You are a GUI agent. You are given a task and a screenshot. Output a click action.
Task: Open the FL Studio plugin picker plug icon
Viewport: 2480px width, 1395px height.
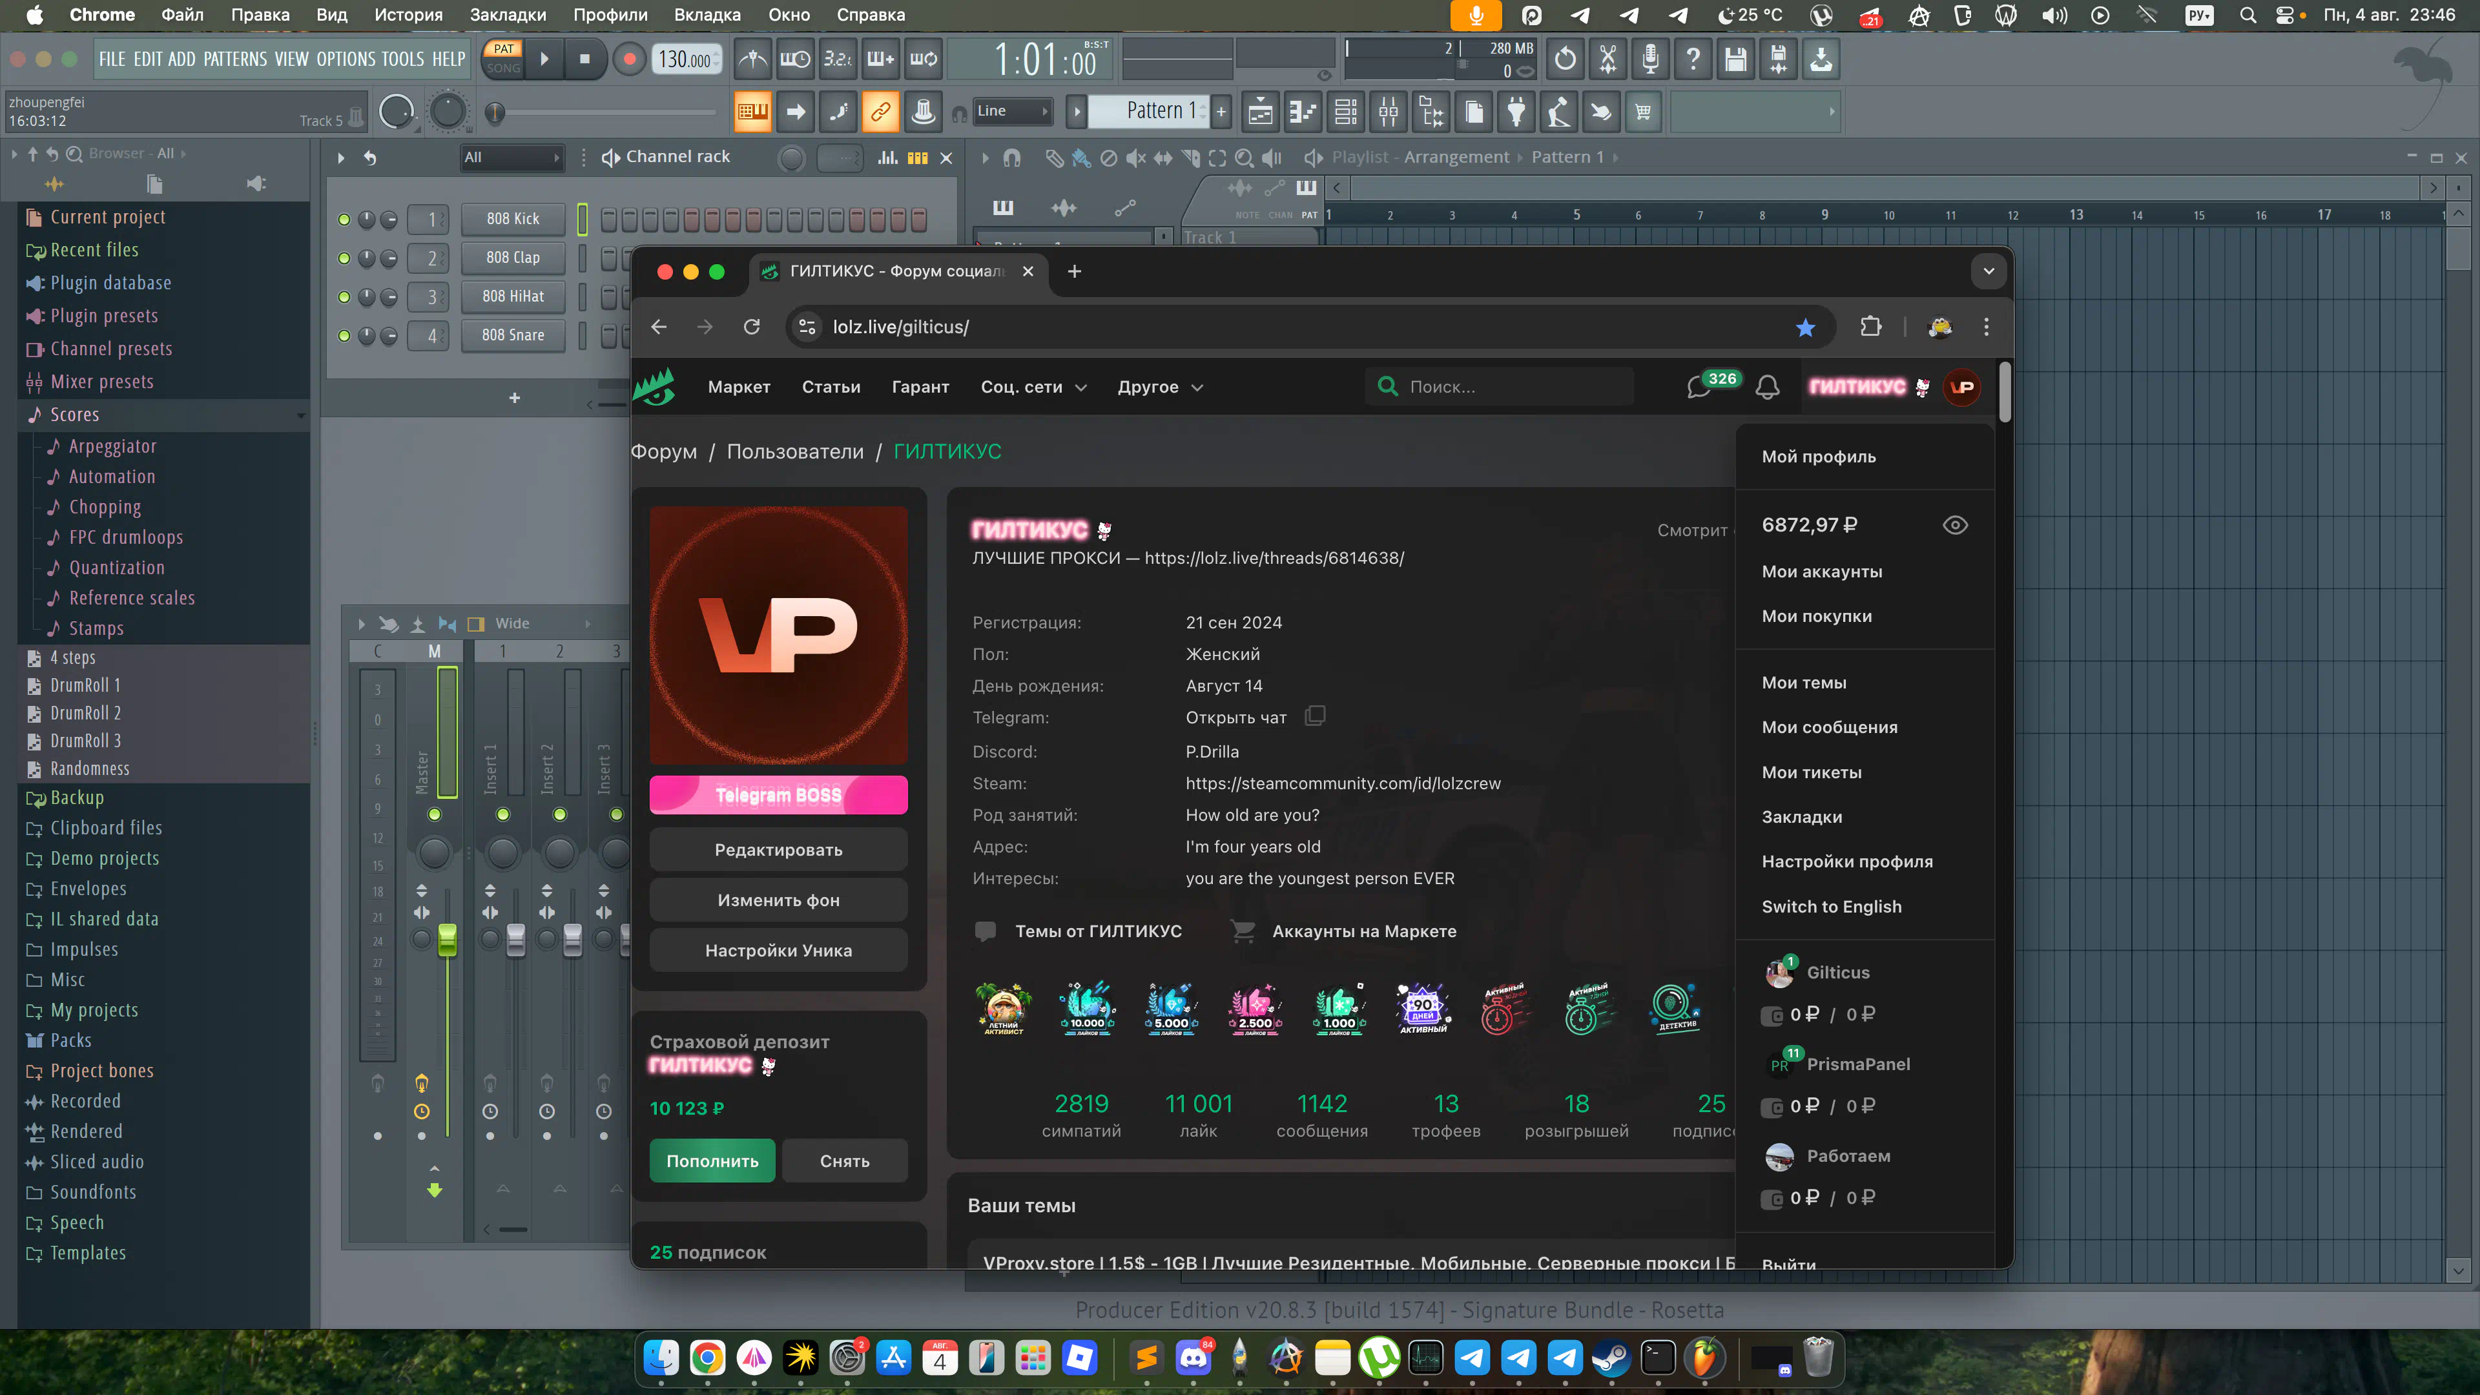[x=1516, y=112]
